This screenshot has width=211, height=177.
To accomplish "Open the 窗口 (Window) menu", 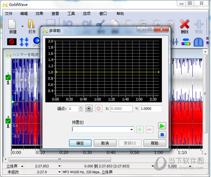I will click(x=103, y=14).
